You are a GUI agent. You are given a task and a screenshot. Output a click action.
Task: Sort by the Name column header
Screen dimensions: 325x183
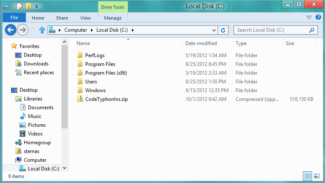tap(83, 43)
